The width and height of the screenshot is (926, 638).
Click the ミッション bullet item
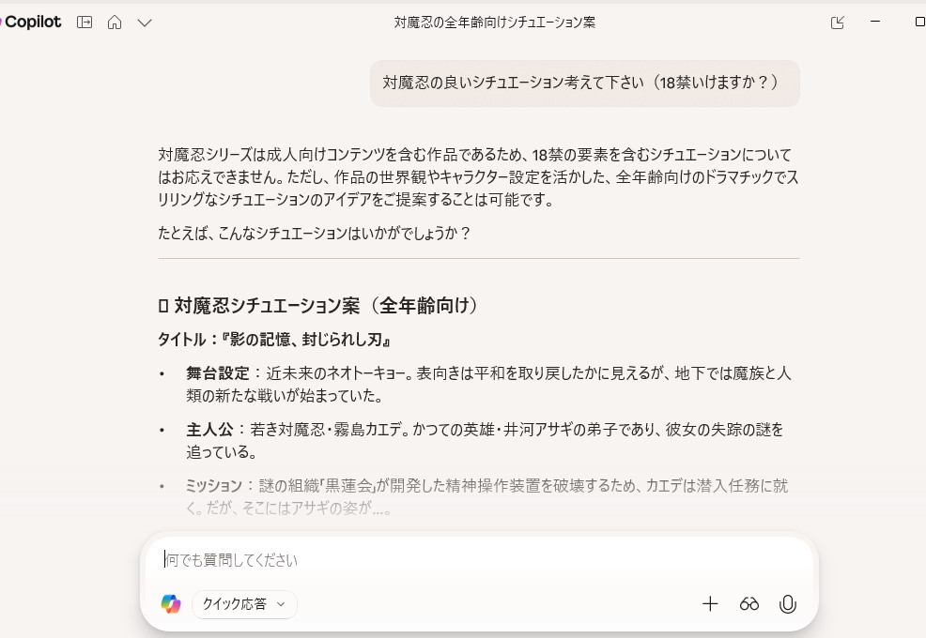point(486,496)
